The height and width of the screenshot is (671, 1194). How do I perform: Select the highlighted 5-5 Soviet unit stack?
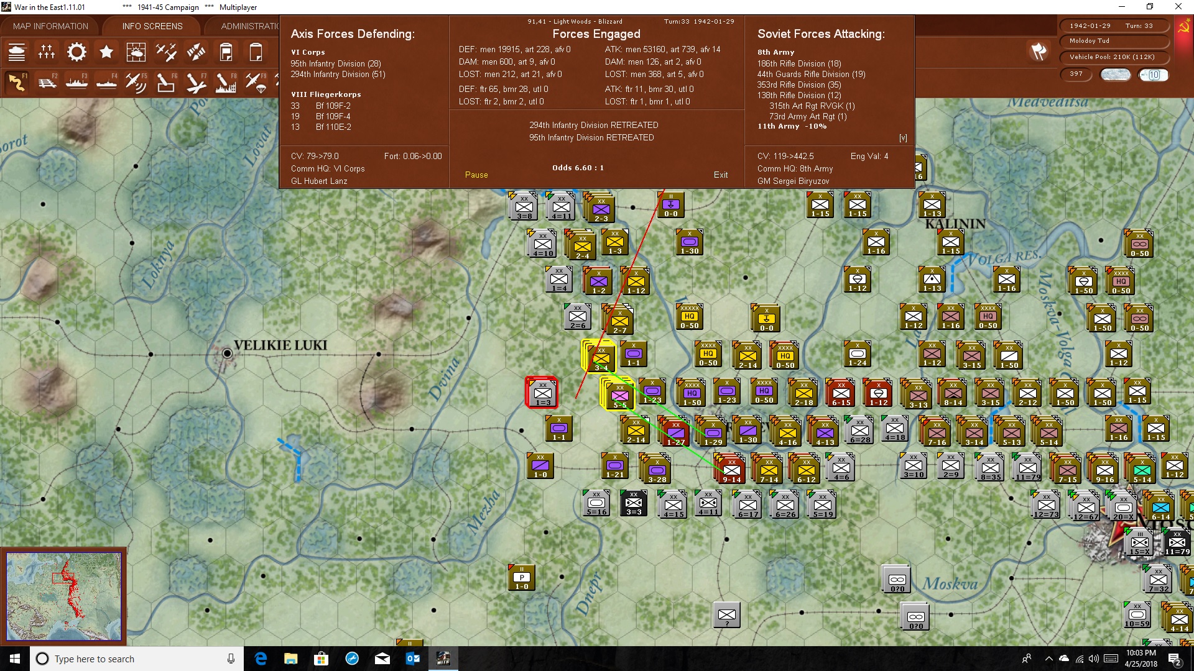(618, 394)
